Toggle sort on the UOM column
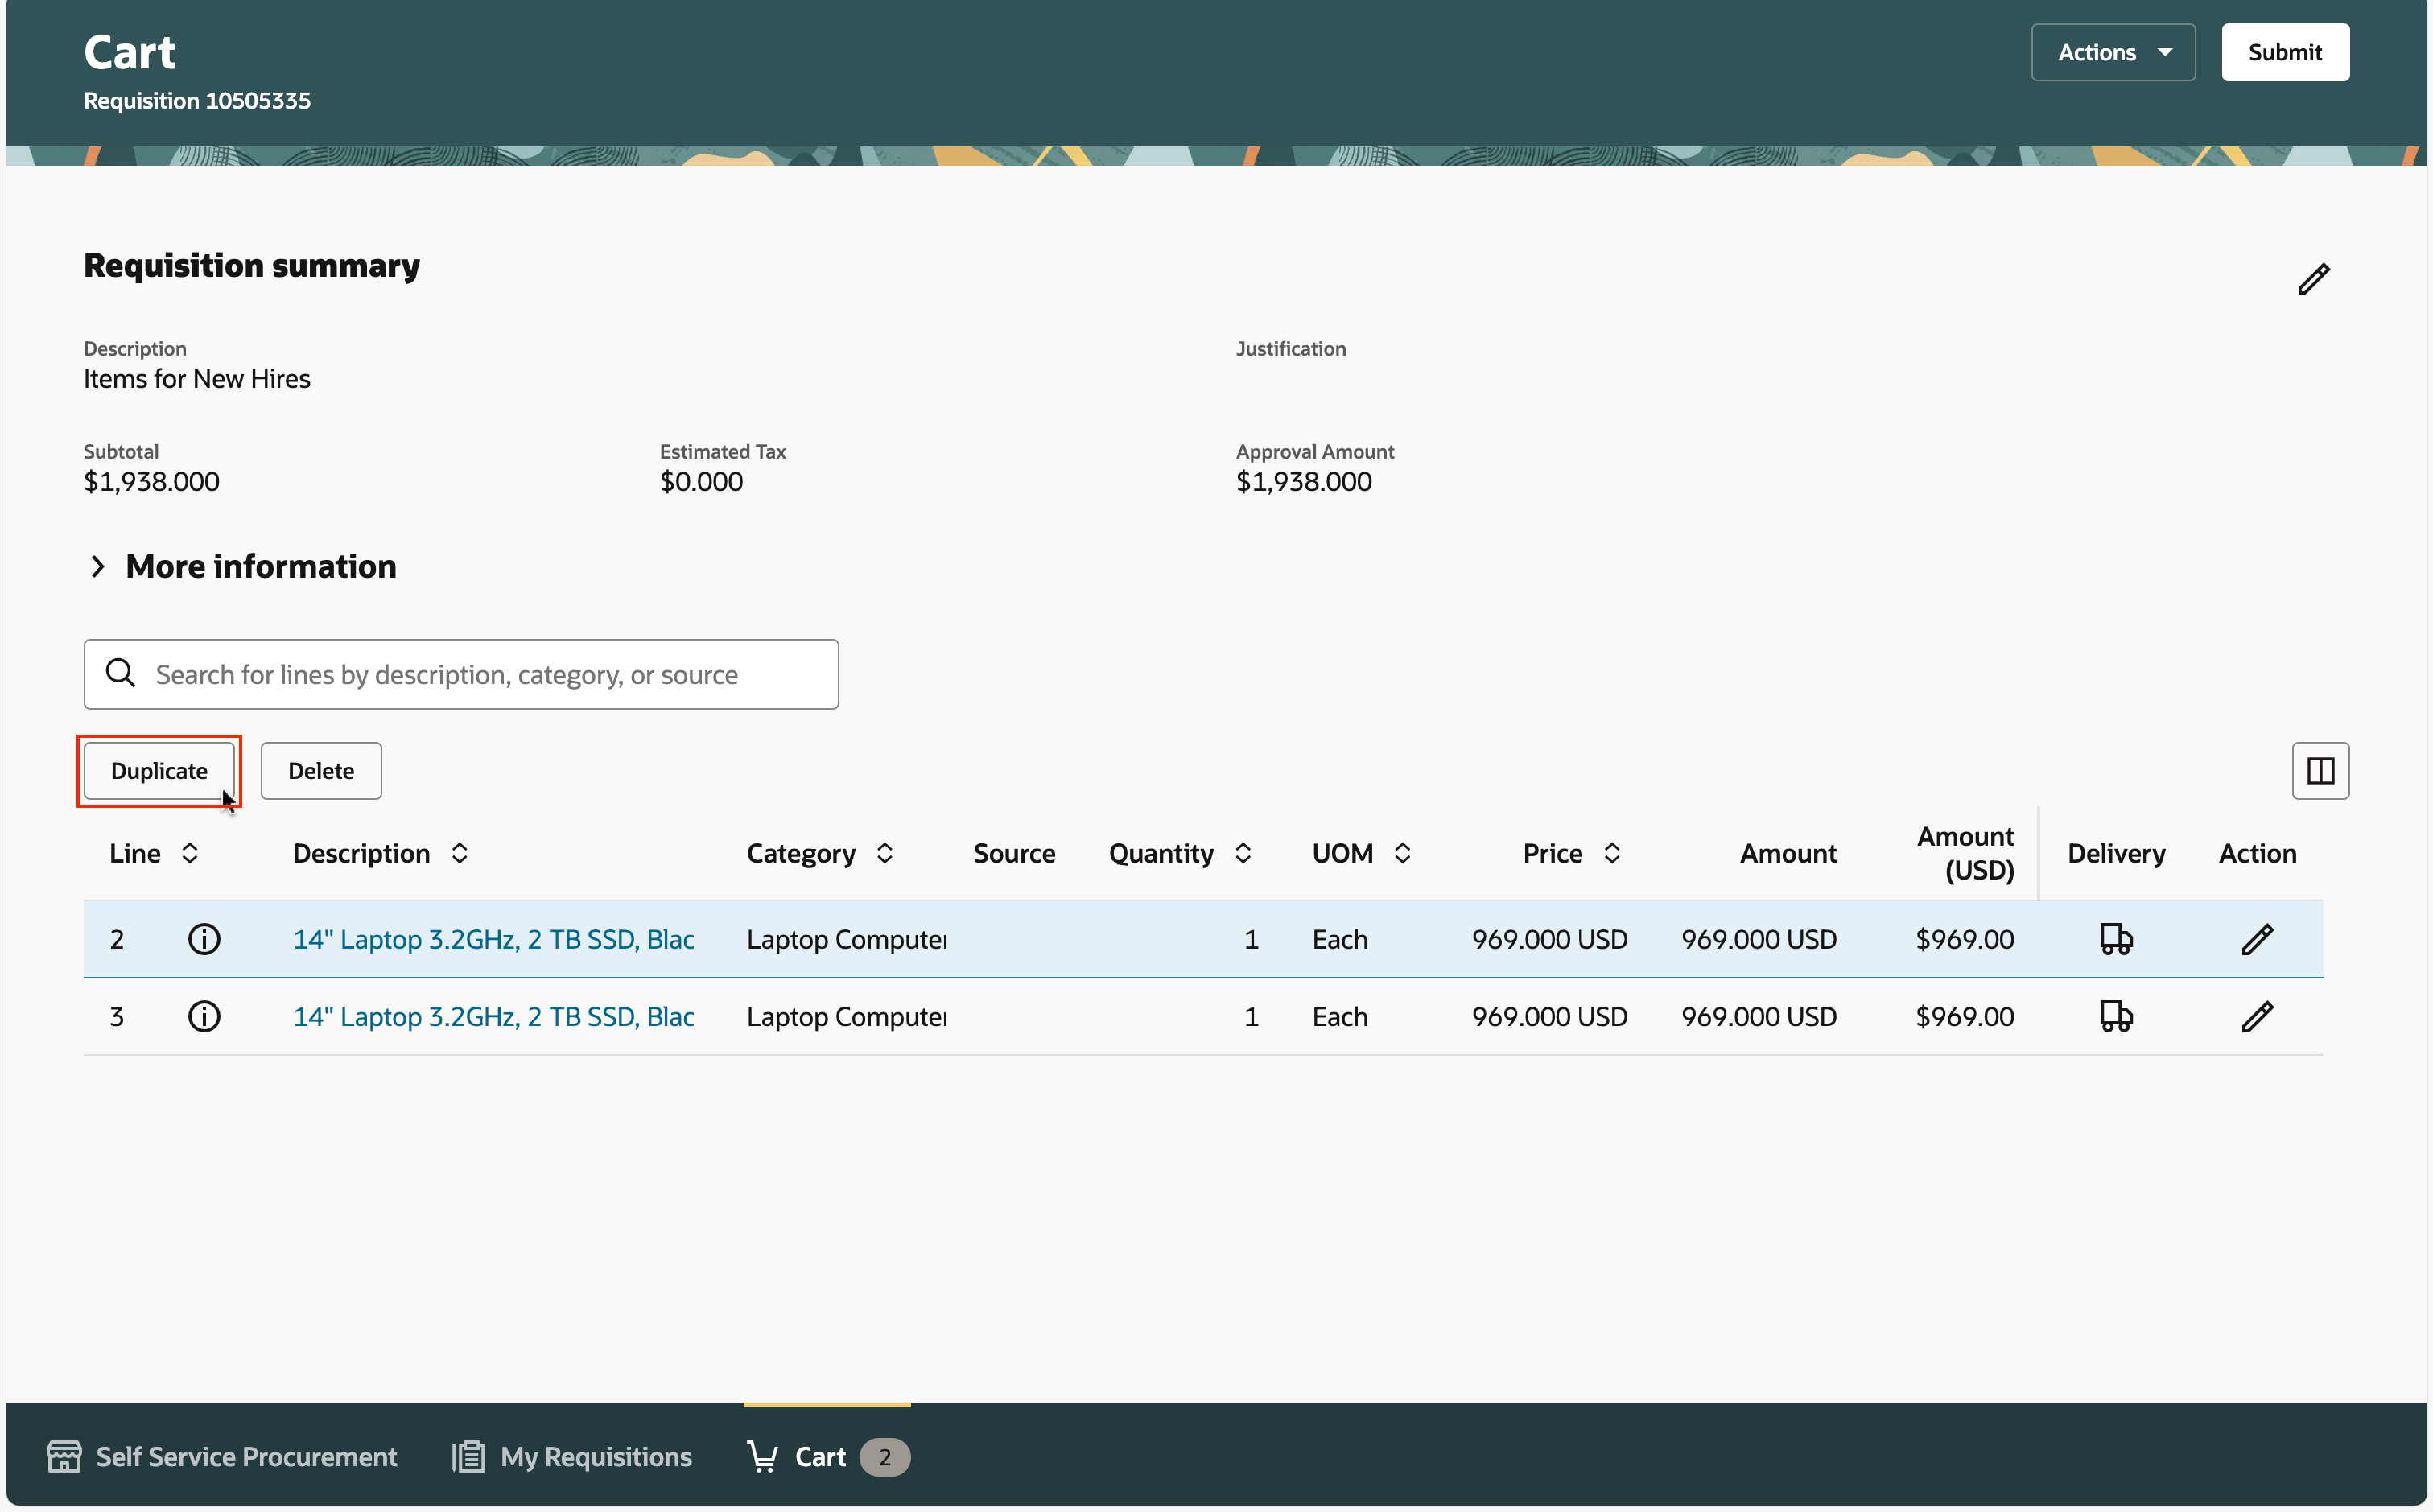 tap(1402, 853)
